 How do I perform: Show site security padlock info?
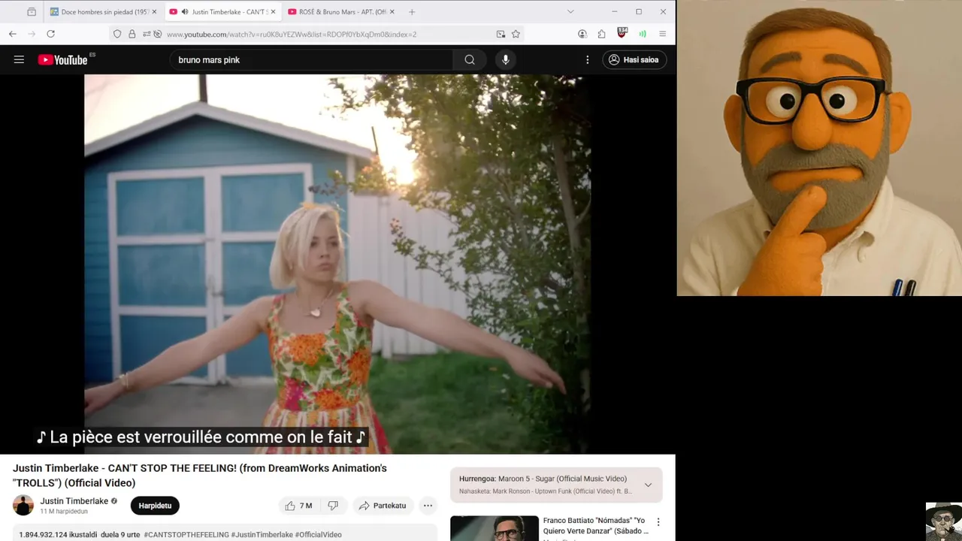click(x=132, y=34)
